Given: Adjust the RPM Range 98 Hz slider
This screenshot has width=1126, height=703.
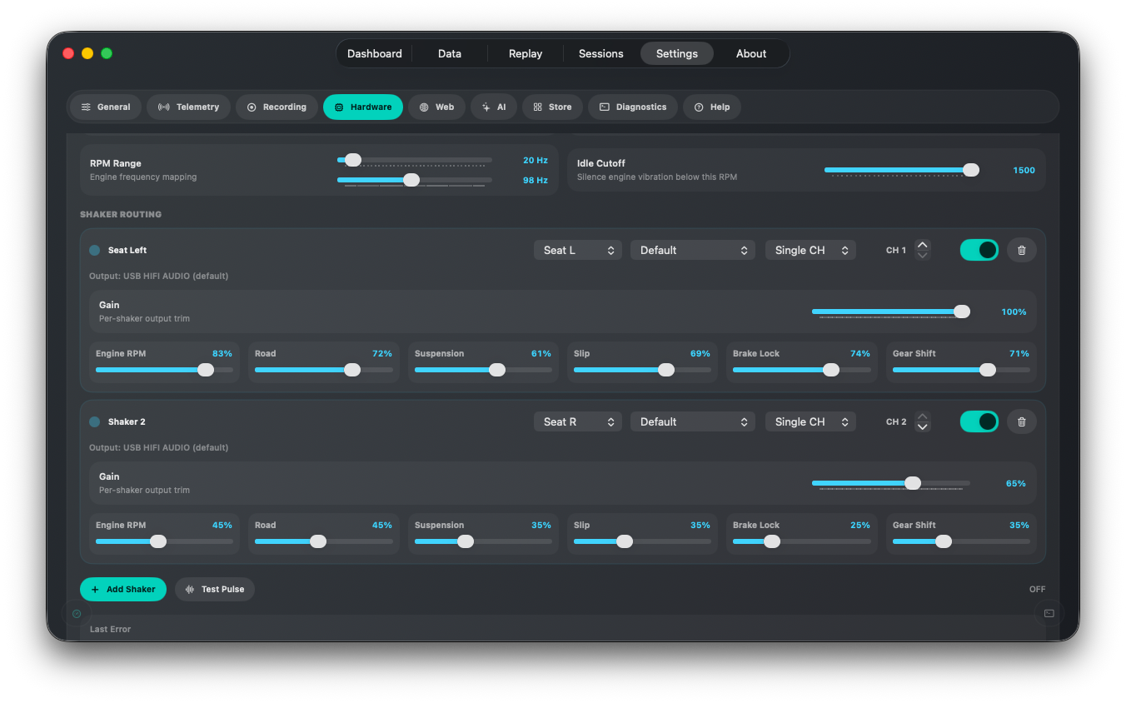Looking at the screenshot, I should point(415,180).
